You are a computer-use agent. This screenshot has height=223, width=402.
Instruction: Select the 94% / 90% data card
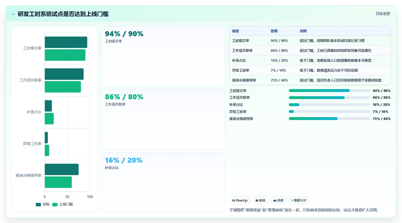[x=163, y=56]
